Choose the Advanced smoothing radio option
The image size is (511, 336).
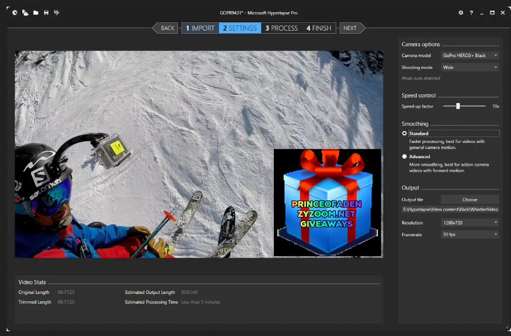coord(404,157)
